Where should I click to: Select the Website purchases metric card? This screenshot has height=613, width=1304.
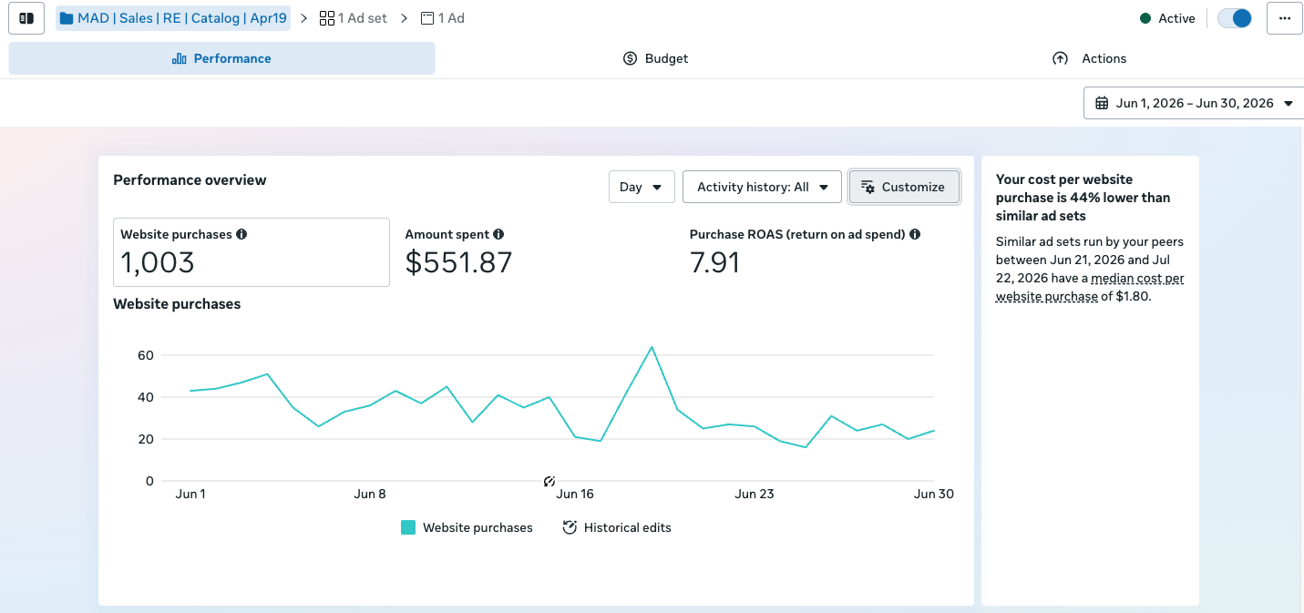click(252, 252)
